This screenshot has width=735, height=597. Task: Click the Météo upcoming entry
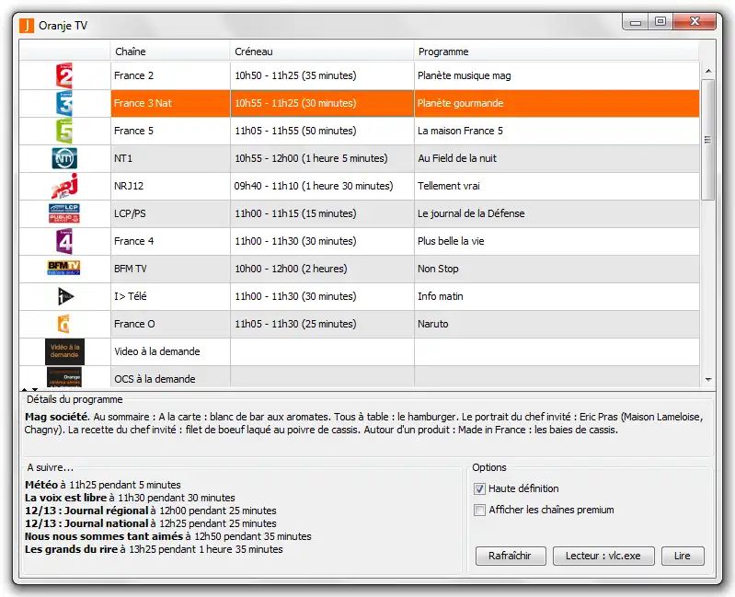click(x=103, y=485)
